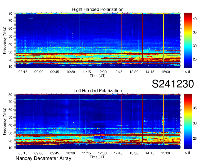200x162 pixels.
Task: Click 09:00 tick on Left Handed time axis
Action: [x=39, y=153]
